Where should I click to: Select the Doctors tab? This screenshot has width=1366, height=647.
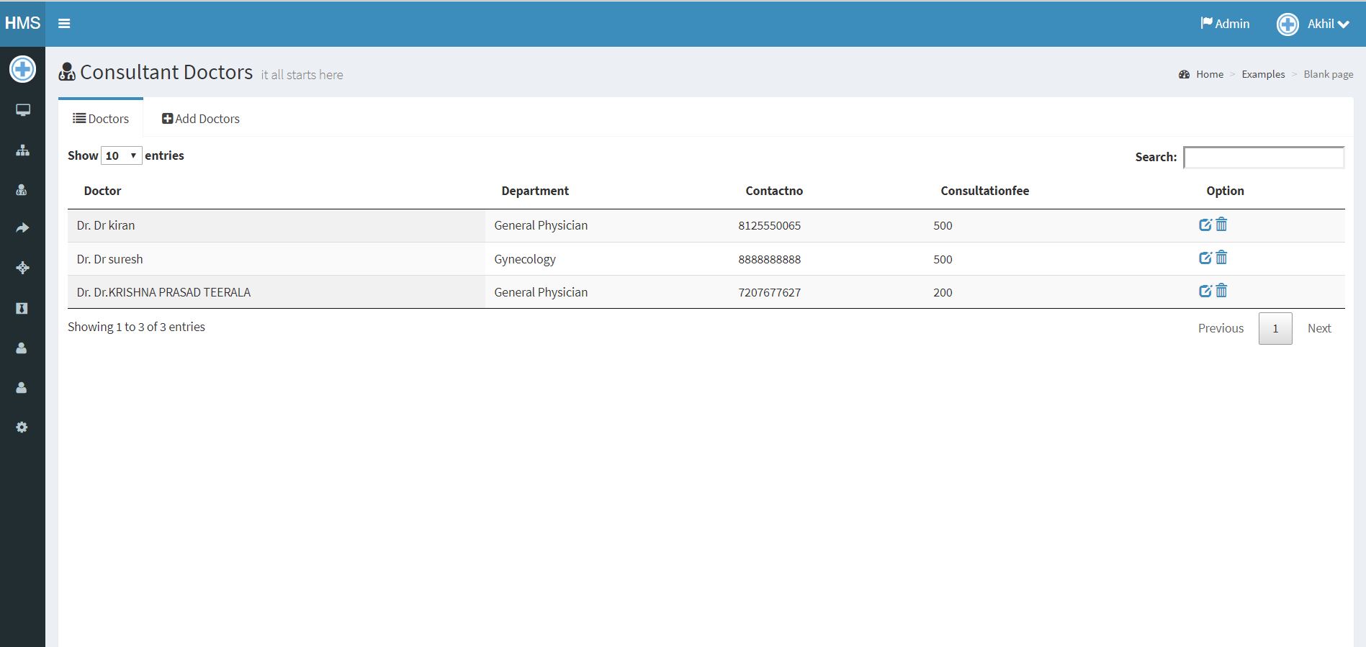[x=101, y=119]
